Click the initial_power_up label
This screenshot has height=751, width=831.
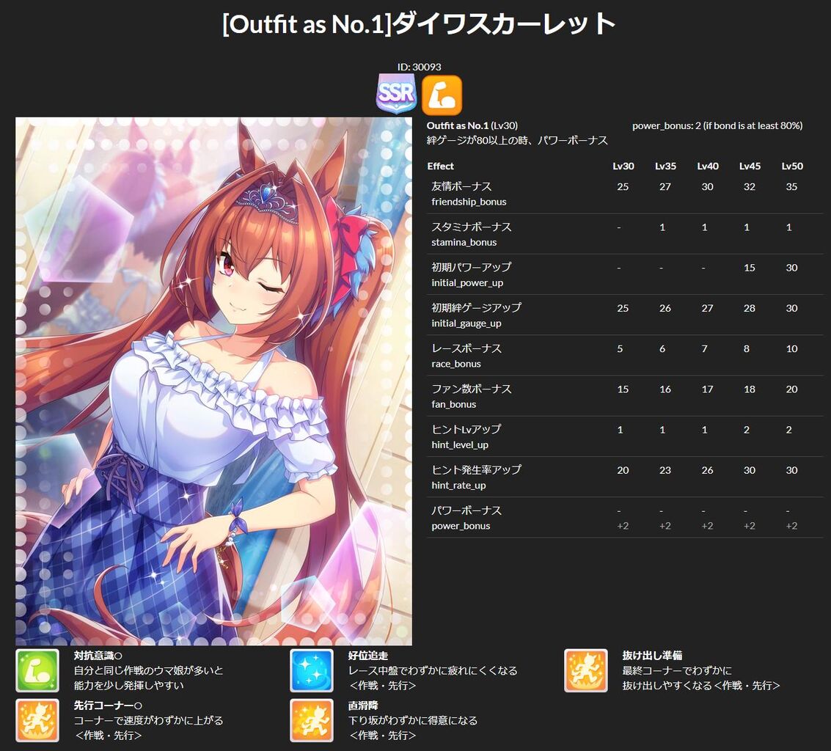click(467, 283)
